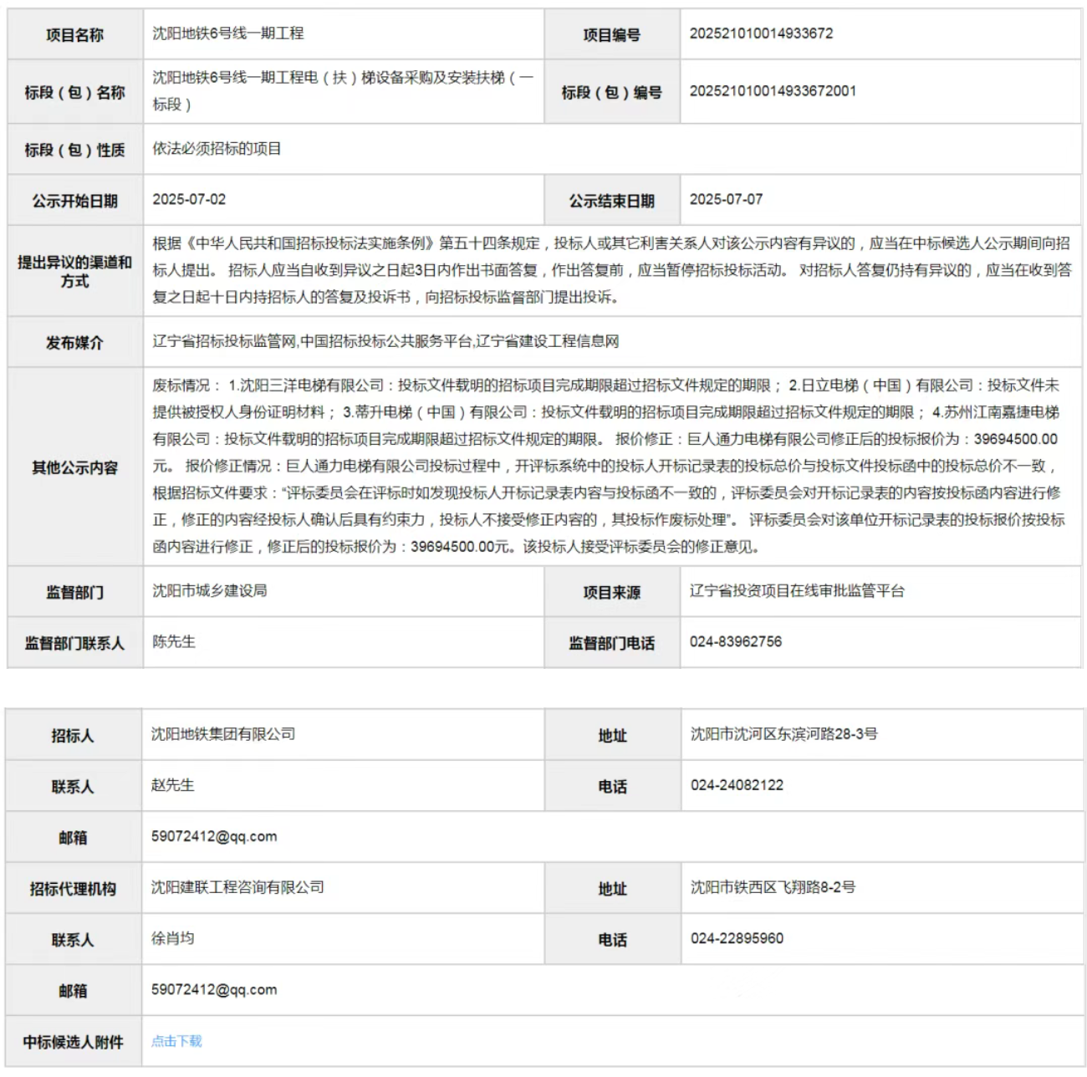Screen dimensions: 1087x1077
Task: Click the 标段(包)编号 label
Action: 612,92
